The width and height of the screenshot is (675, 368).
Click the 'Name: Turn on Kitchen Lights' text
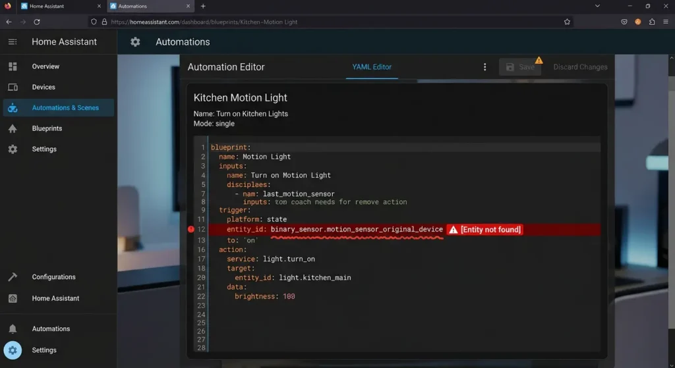(241, 114)
